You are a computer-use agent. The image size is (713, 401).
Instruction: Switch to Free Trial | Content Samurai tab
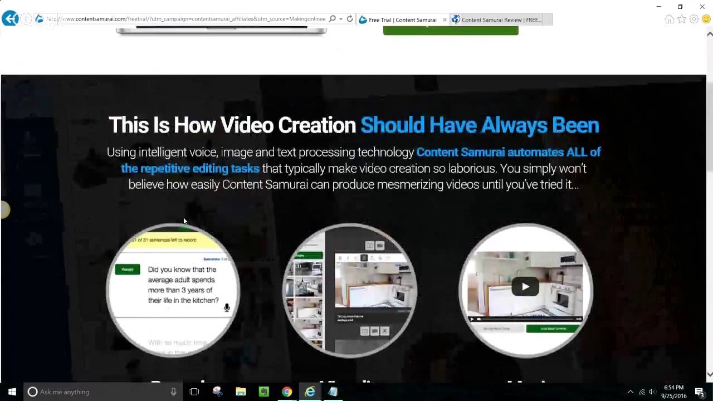click(402, 19)
